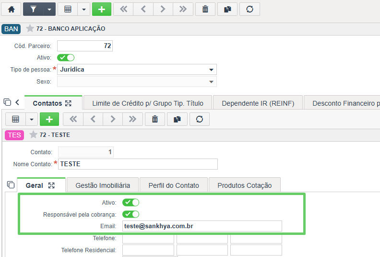Open Limite de Crédito p/ Grupo Tip. Título tab
Screen dimensions: 380x257
coord(148,103)
